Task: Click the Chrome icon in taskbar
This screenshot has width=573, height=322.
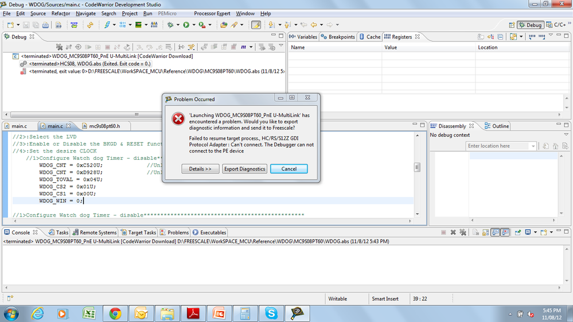Action: pos(115,313)
